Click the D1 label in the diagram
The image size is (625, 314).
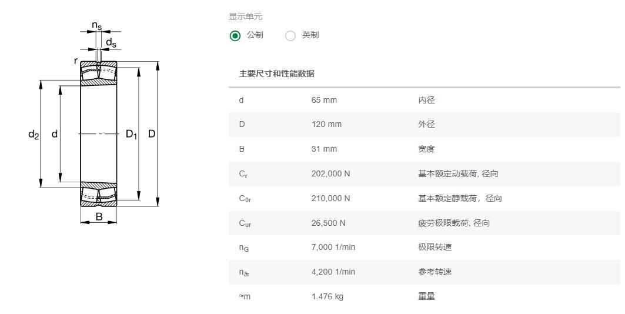click(131, 135)
